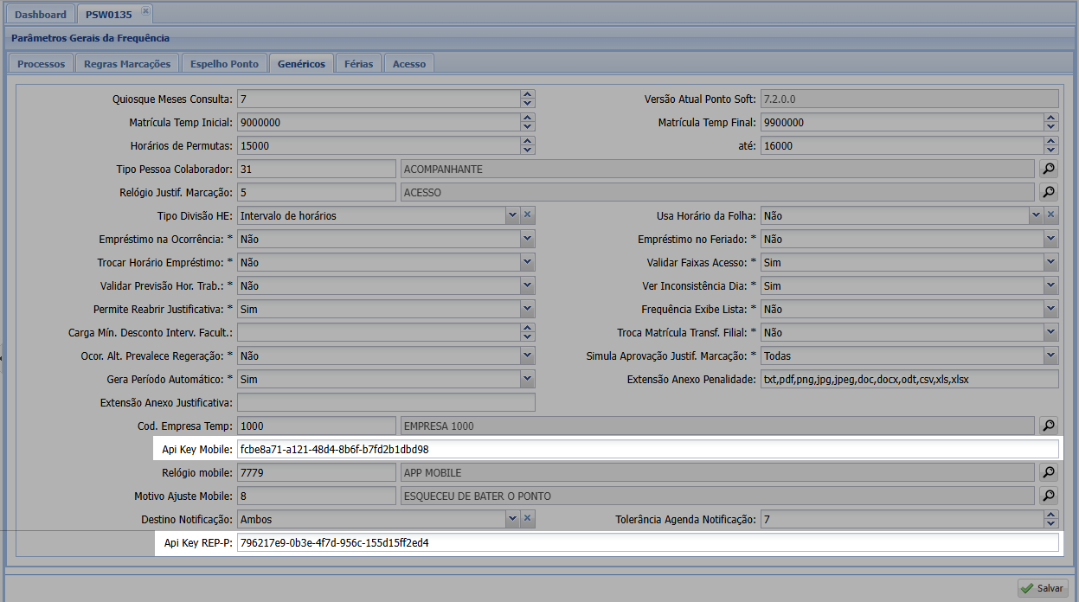Click the Extensão Anexo Justificativa field
1079x602 pixels.
[x=386, y=402]
